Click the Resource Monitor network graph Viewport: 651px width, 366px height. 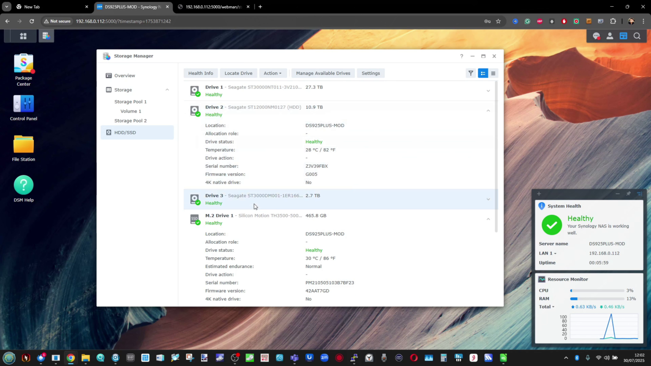click(x=604, y=326)
